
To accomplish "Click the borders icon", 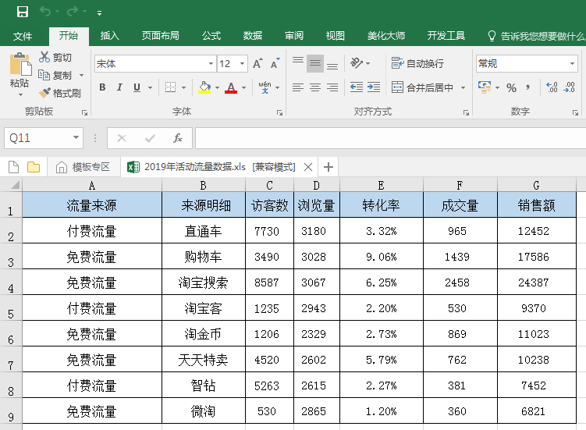I will pos(170,87).
